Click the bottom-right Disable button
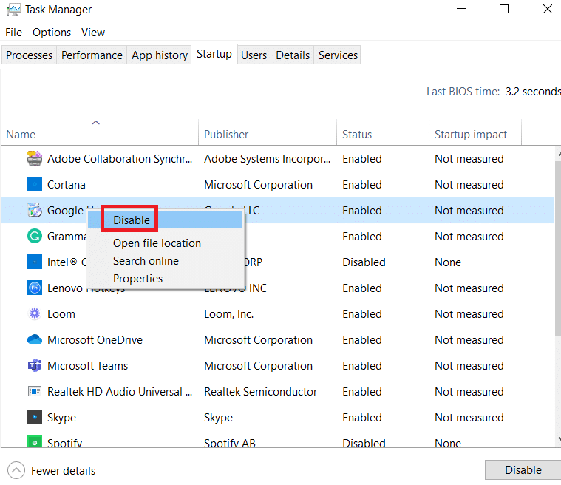 coord(523,469)
